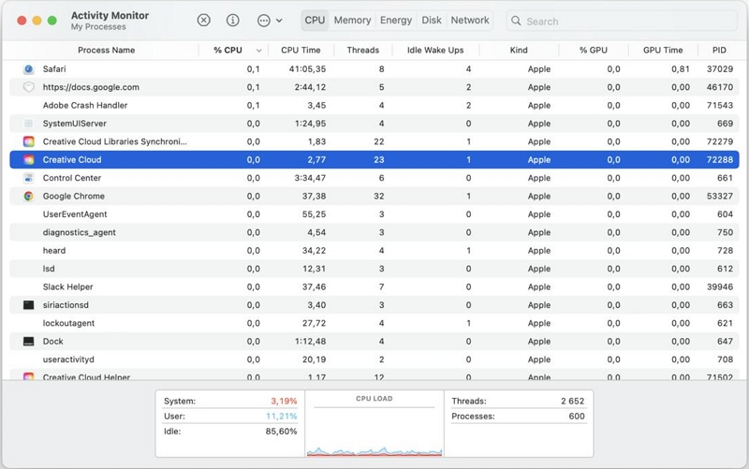Select the Google Chrome process name

point(74,197)
